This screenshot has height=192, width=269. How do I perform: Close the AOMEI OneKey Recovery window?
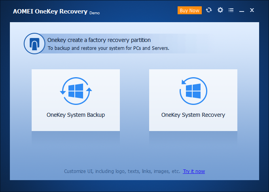click(252, 10)
